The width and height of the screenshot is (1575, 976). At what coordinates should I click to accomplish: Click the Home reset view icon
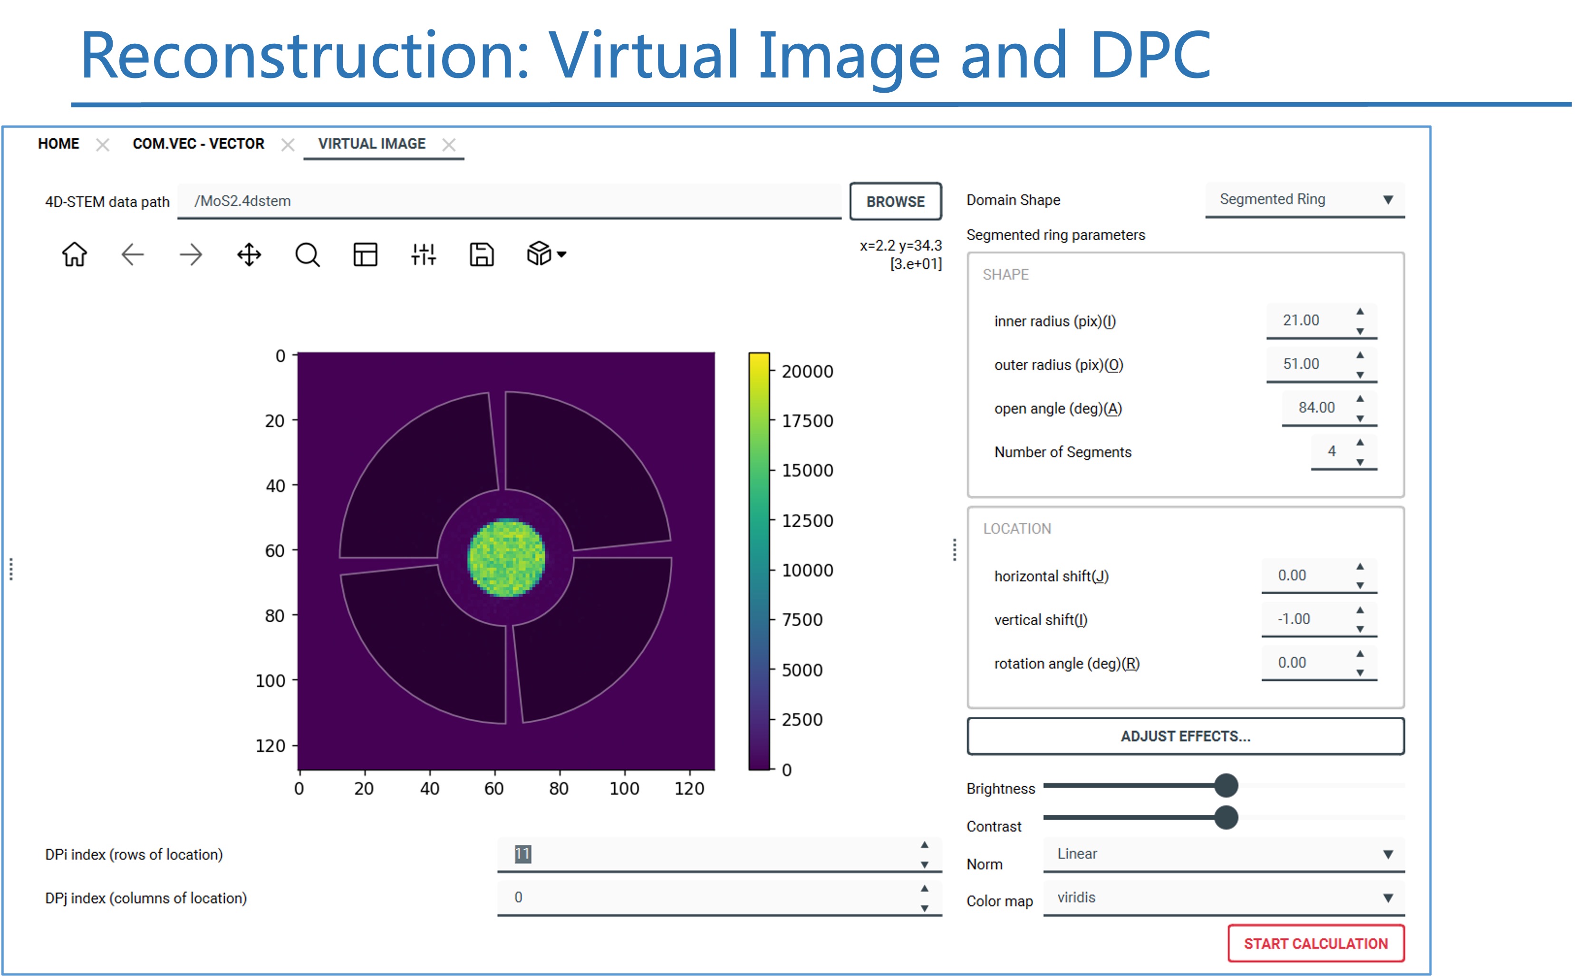pos(74,254)
